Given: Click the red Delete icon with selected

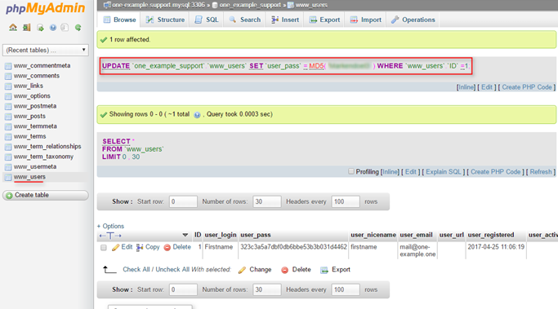Looking at the screenshot, I should 284,270.
